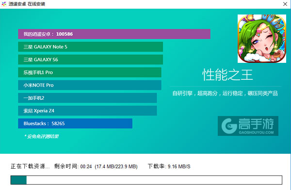Click the 17.4 MB/223.9 MB size text

coord(116,166)
